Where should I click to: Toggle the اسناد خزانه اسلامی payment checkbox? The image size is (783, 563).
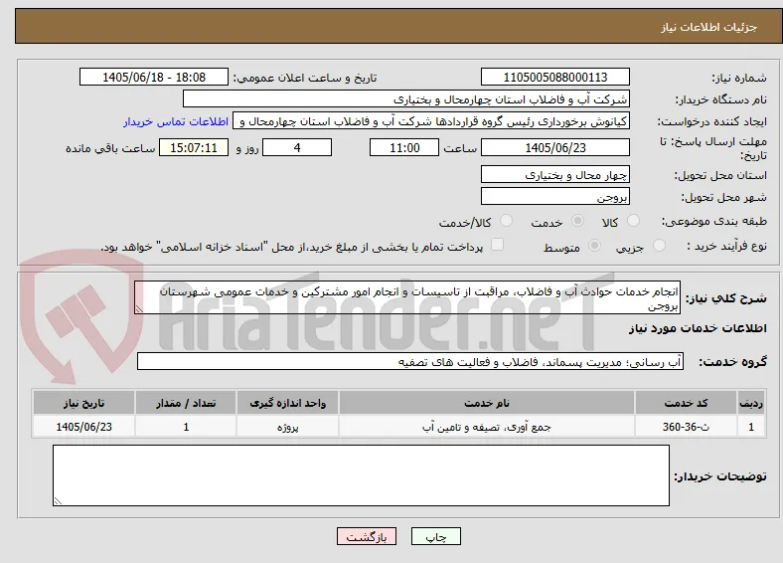click(x=498, y=245)
